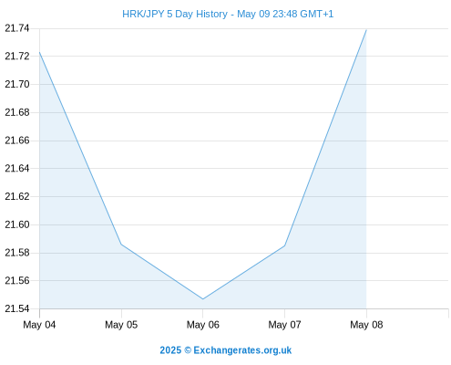Click the line's peak point at May 08
Image resolution: width=451 pixels, height=365 pixels.
click(x=366, y=30)
